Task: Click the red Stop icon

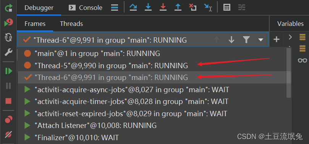Action: click(8, 101)
